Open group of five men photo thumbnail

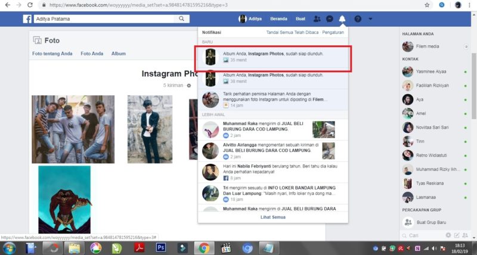coord(73,129)
